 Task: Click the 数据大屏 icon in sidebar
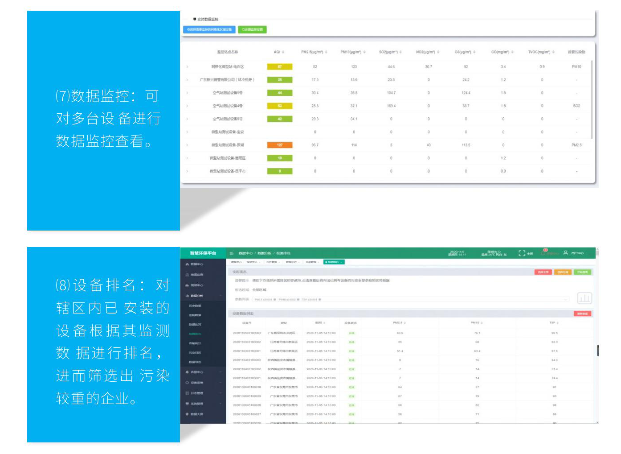(187, 414)
